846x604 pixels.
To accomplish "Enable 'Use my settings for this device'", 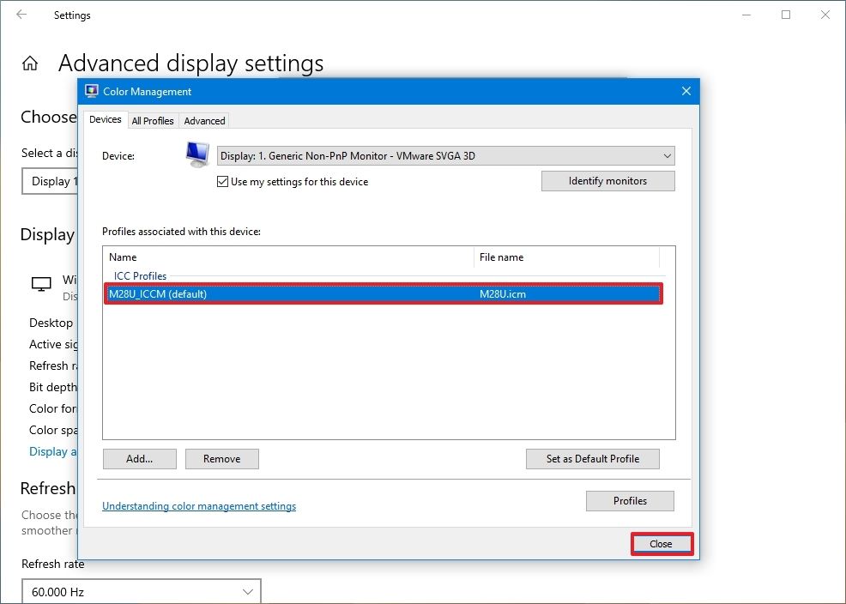I will click(x=222, y=182).
